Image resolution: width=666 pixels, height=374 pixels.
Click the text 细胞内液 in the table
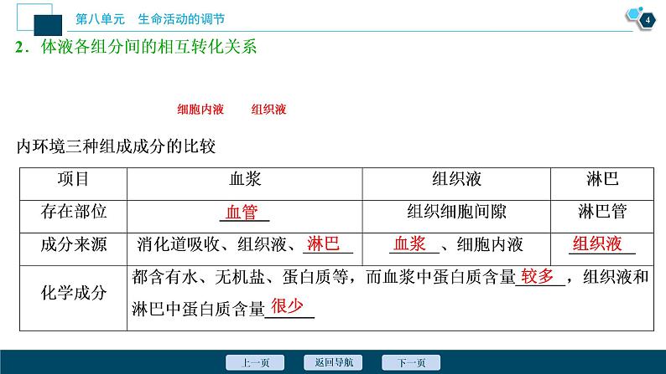(490, 244)
